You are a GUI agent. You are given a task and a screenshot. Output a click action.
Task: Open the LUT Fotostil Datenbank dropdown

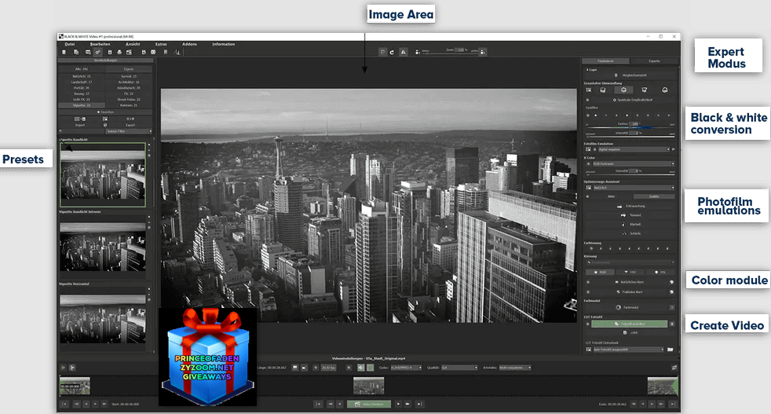coord(628,350)
